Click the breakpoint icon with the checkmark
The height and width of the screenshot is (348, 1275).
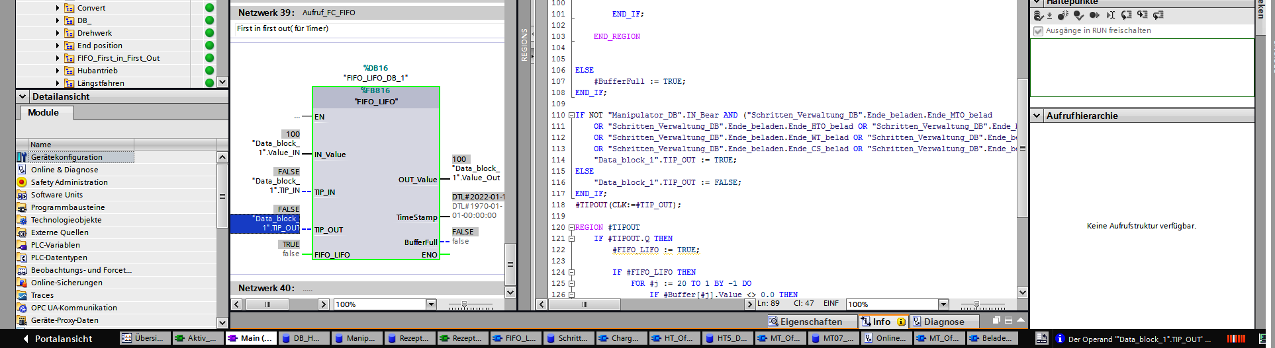point(1079,15)
